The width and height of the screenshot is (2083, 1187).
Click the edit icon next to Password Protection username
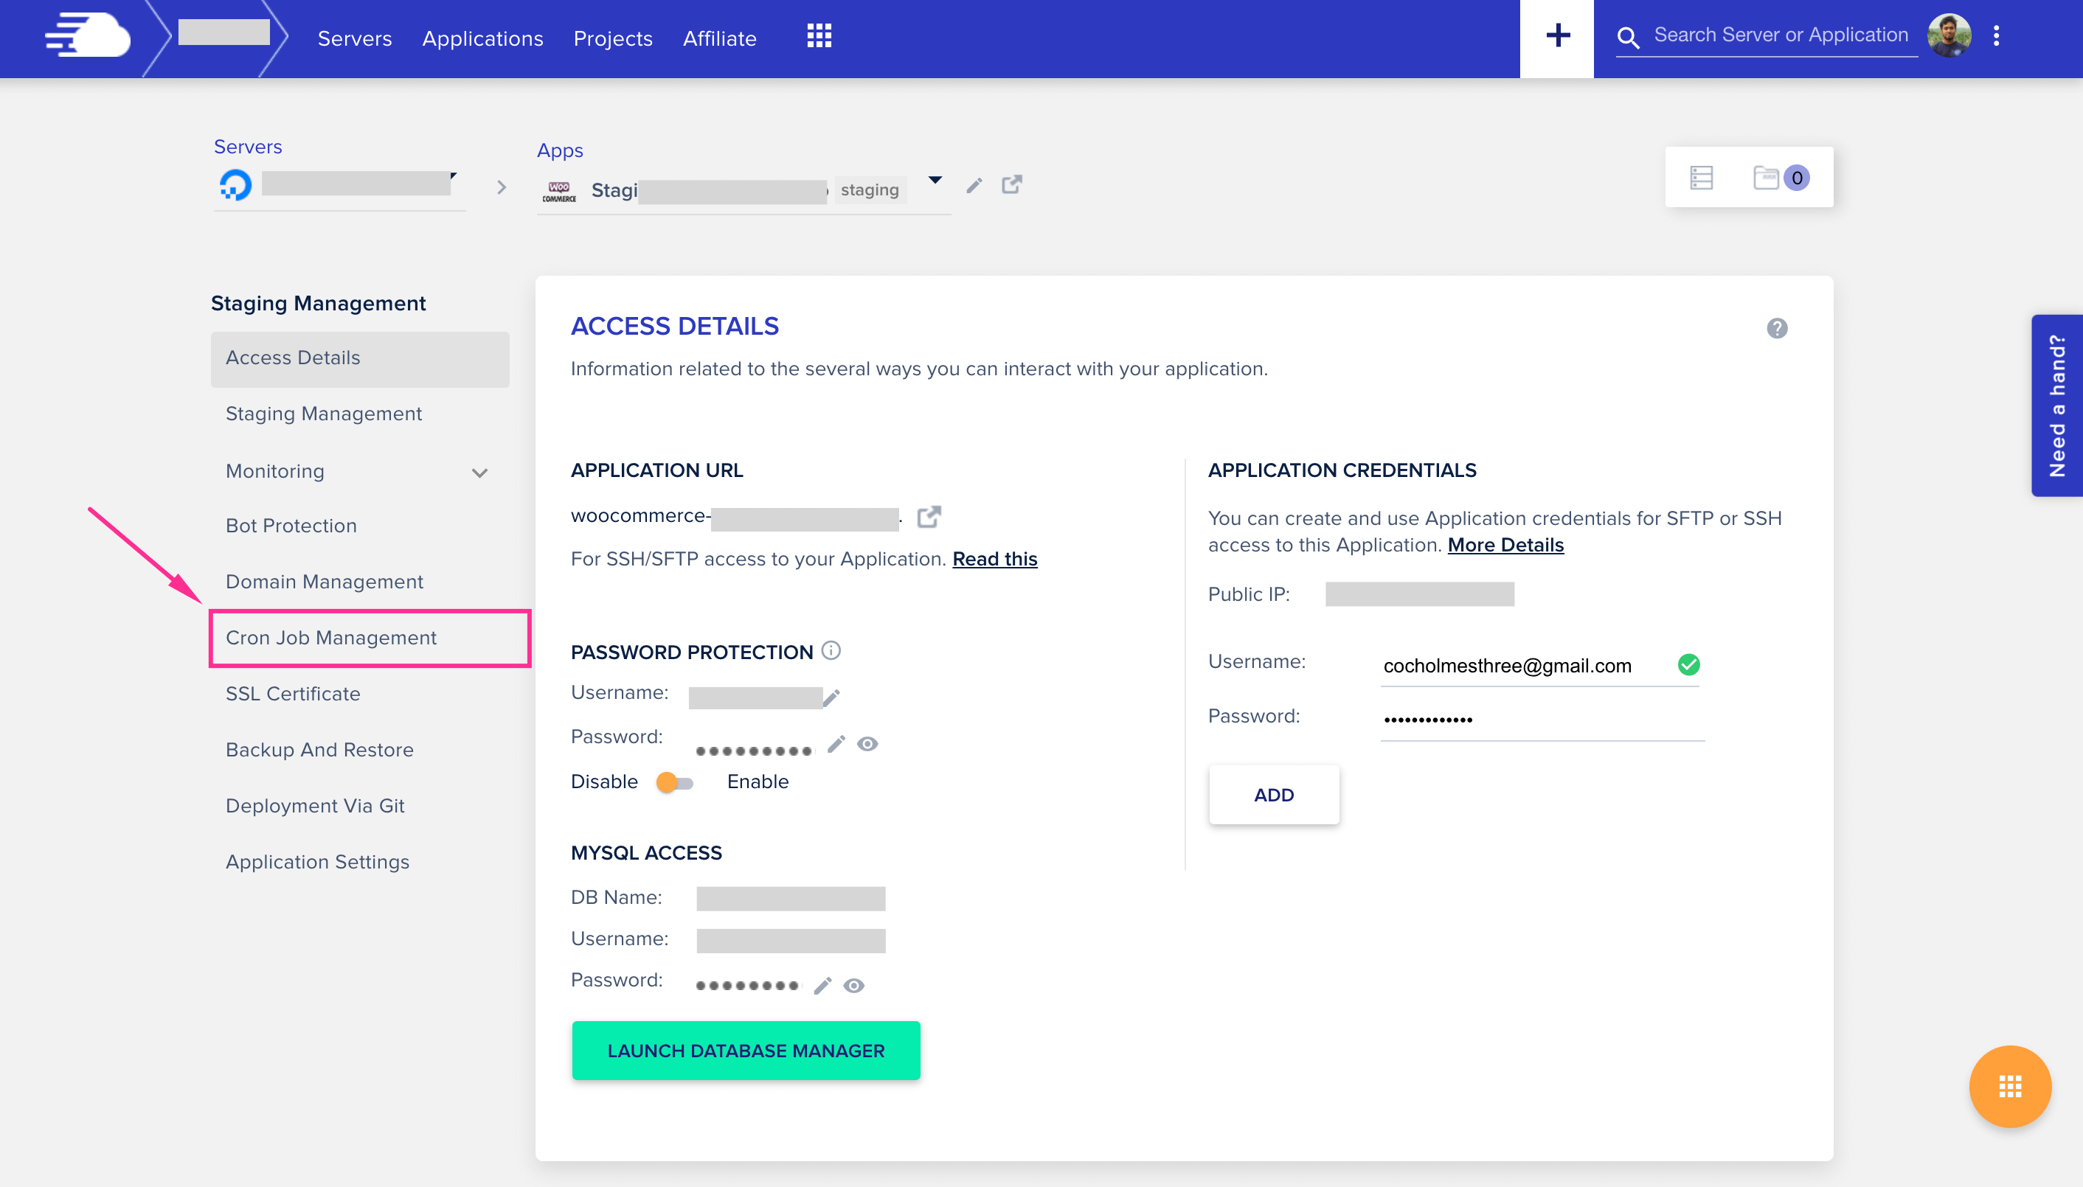(x=834, y=695)
